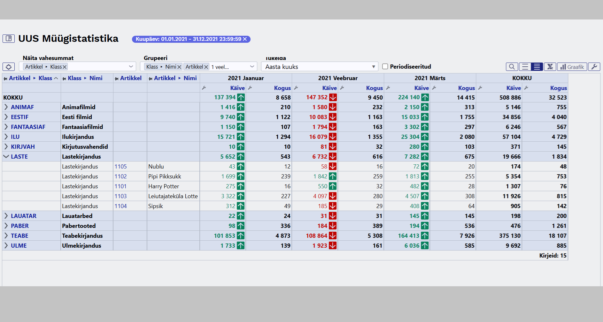Open wrench settings for 2021 Jaanuar Käive column
The width and height of the screenshot is (603, 322).
click(x=204, y=88)
